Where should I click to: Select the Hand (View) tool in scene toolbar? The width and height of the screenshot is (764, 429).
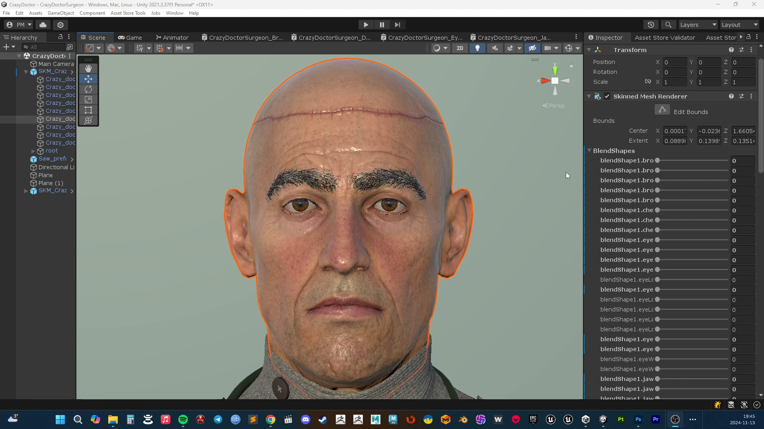pos(88,68)
